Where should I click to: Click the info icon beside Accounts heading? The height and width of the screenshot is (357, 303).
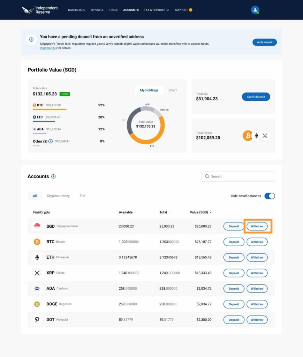coord(53,176)
